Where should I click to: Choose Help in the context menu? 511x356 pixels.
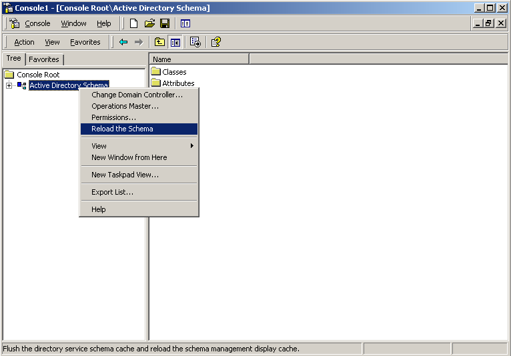tap(139, 209)
